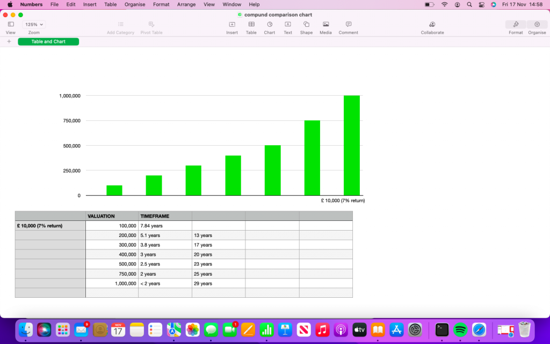The height and width of the screenshot is (344, 550).
Task: Open Spotify from the Dock
Action: (x=460, y=329)
